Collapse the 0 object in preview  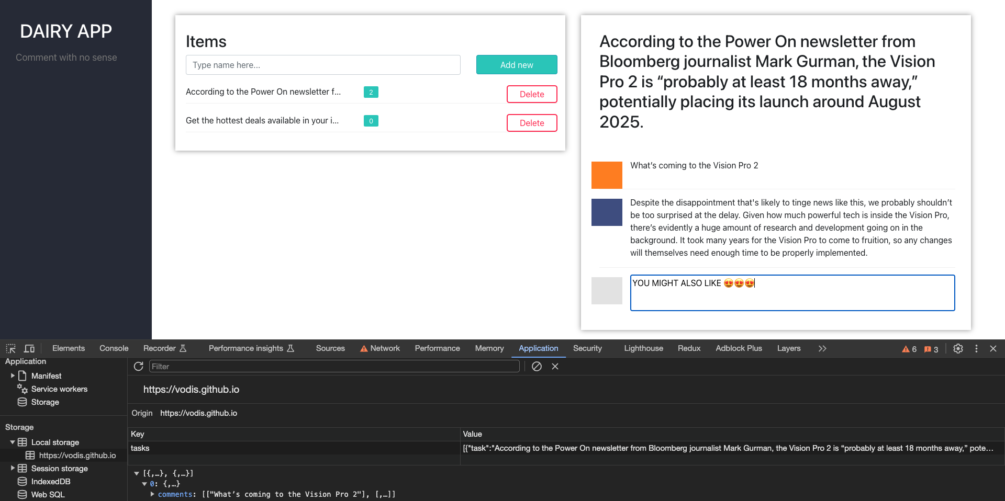click(x=144, y=484)
